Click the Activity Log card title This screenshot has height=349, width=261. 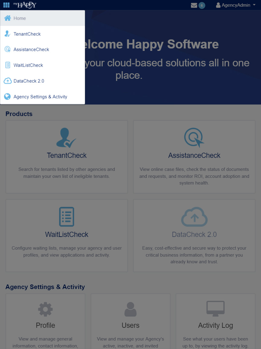[x=215, y=325]
